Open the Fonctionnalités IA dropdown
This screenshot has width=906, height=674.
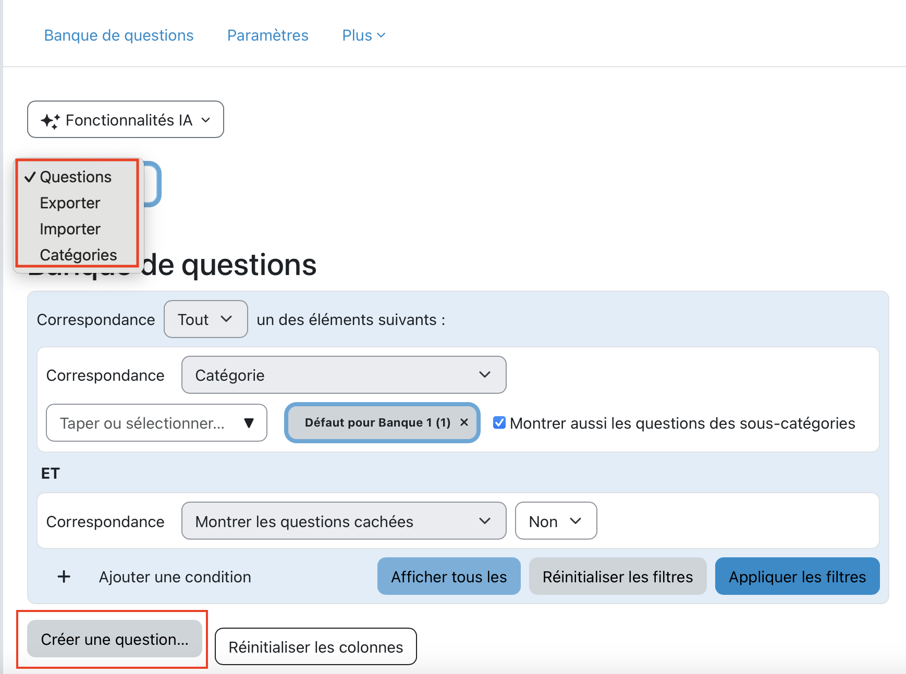tap(126, 120)
